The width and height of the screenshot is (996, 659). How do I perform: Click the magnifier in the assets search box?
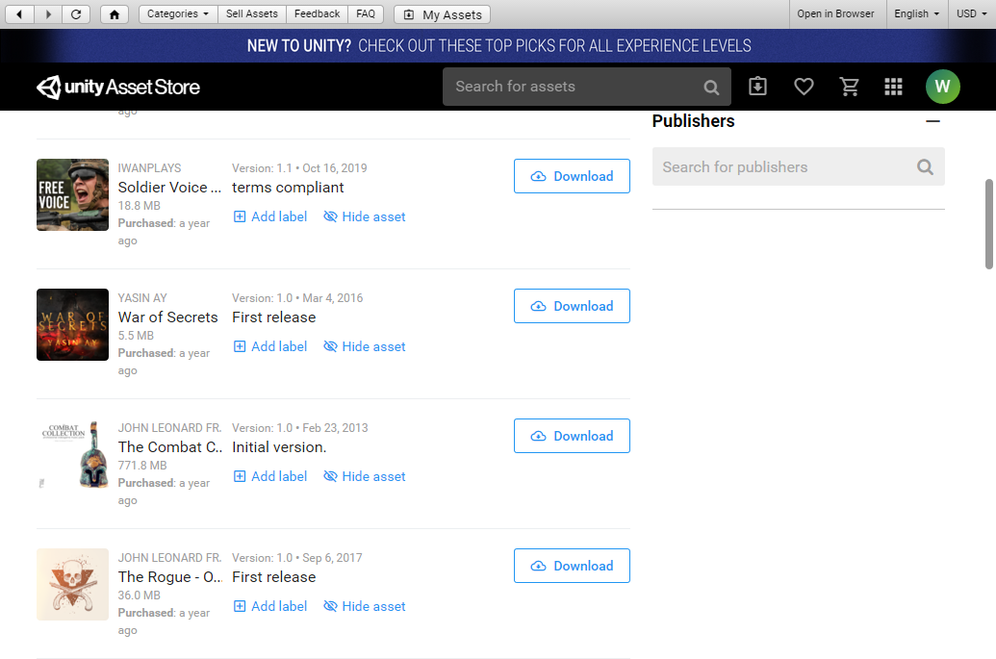[x=711, y=87]
